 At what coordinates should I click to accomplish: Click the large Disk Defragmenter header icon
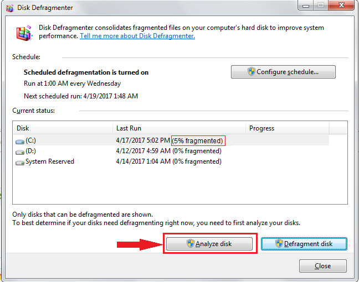[x=24, y=33]
